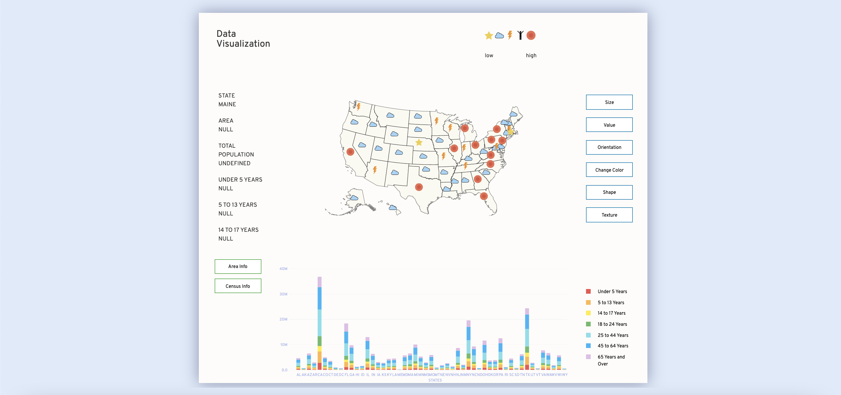Select the cloud icon on Hawaii
This screenshot has width=841, height=395.
(x=393, y=208)
